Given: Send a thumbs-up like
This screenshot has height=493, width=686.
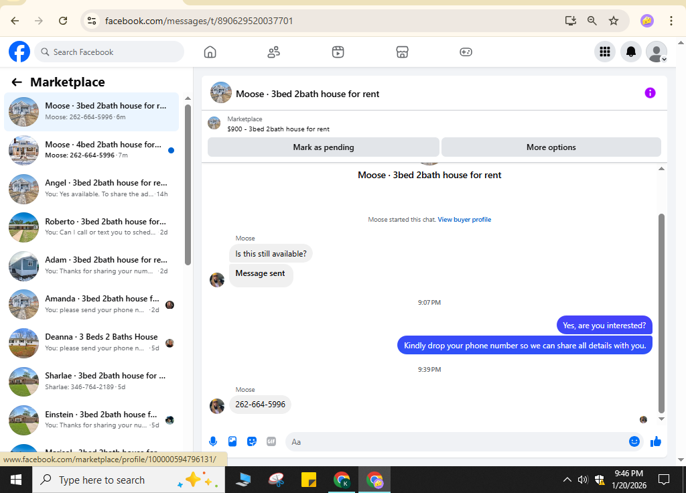Looking at the screenshot, I should click(655, 441).
